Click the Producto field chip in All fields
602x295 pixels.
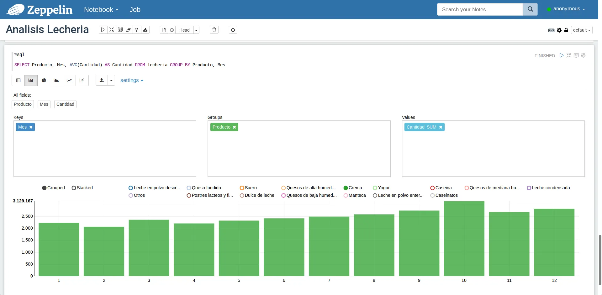click(23, 104)
